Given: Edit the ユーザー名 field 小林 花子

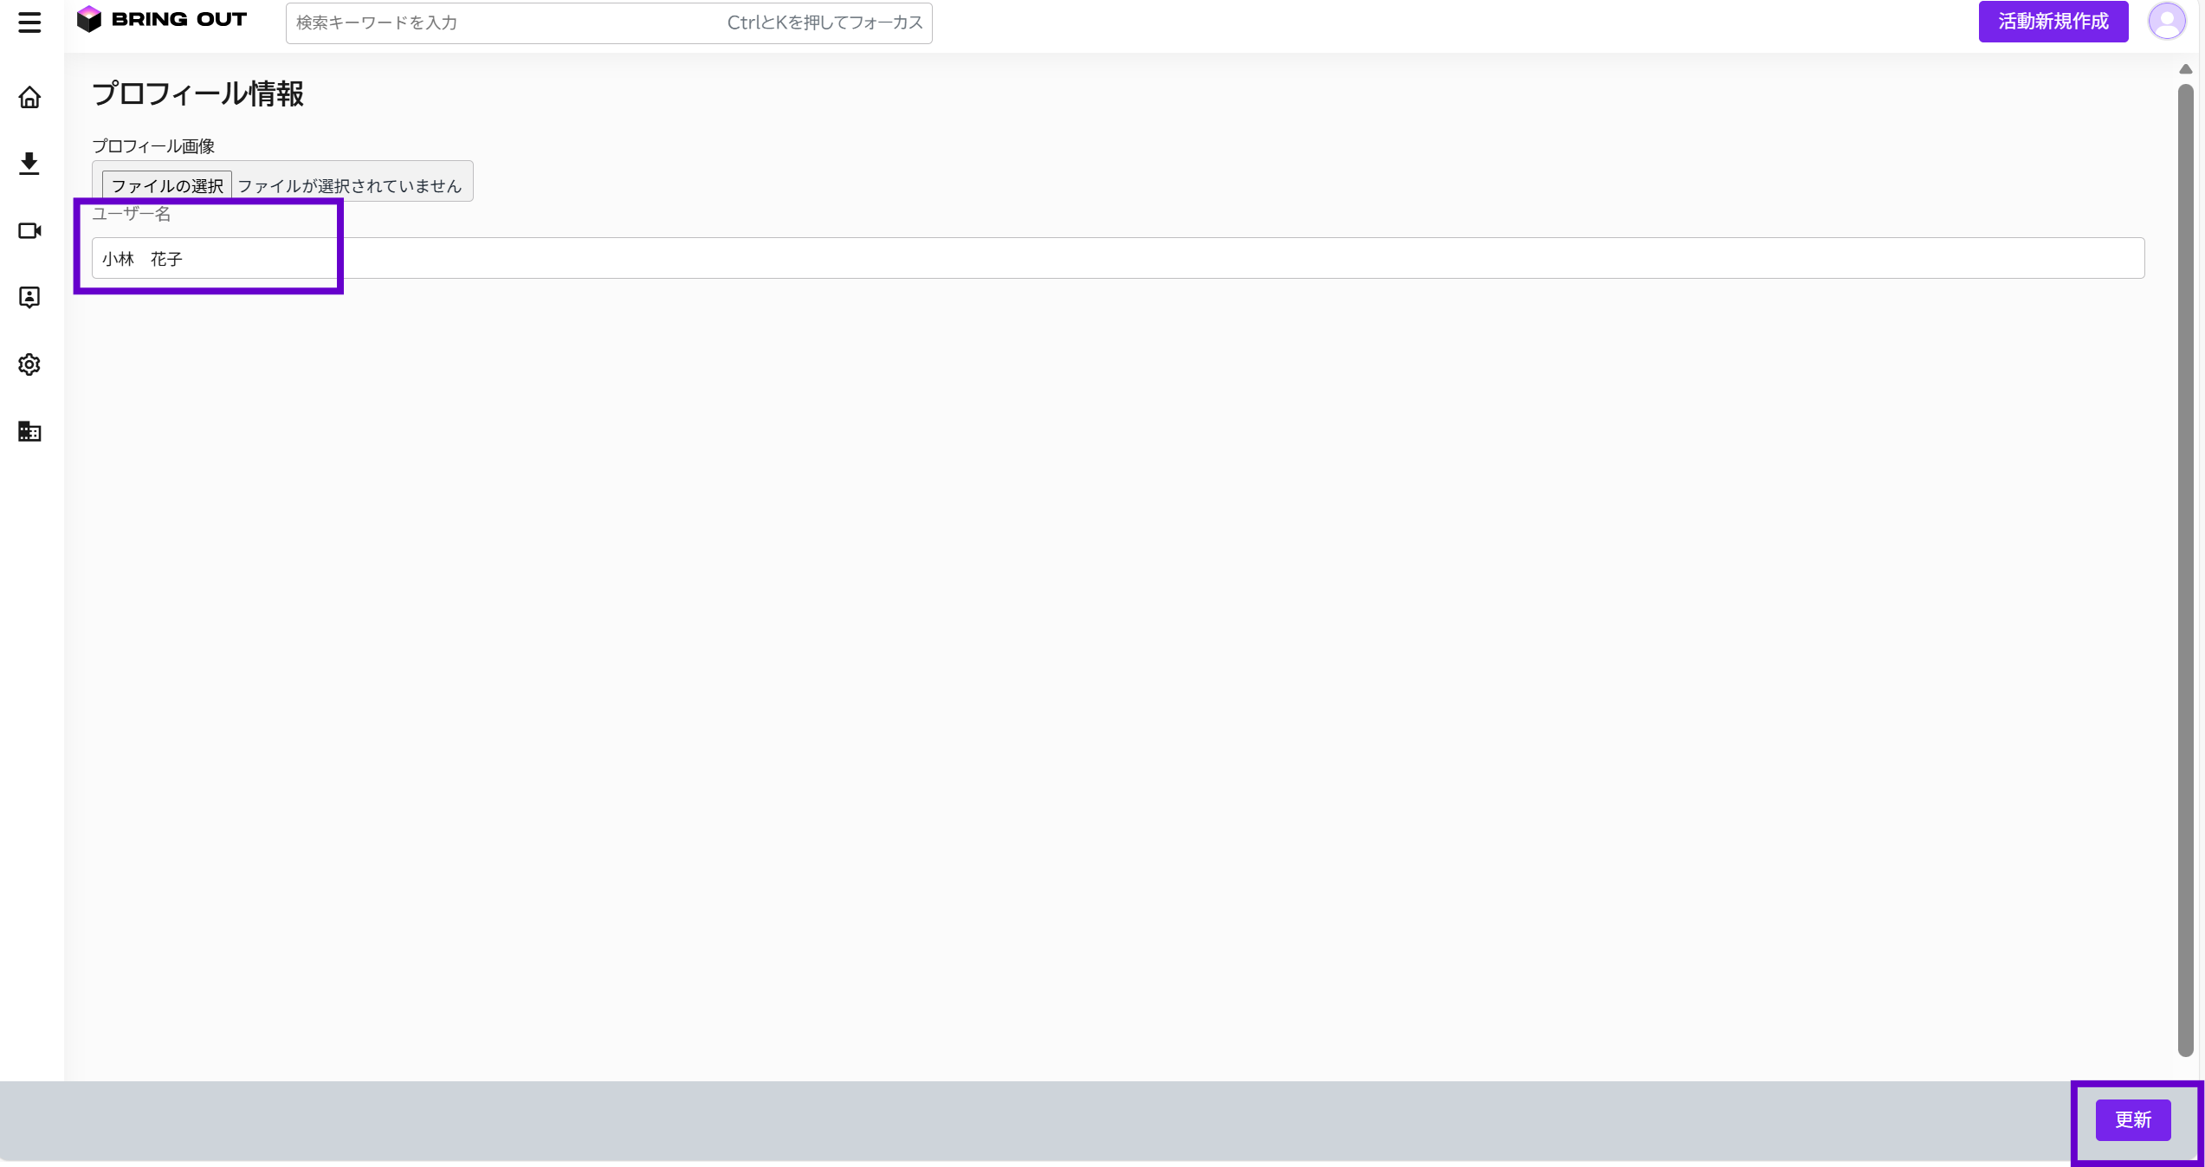Looking at the screenshot, I should (1118, 258).
